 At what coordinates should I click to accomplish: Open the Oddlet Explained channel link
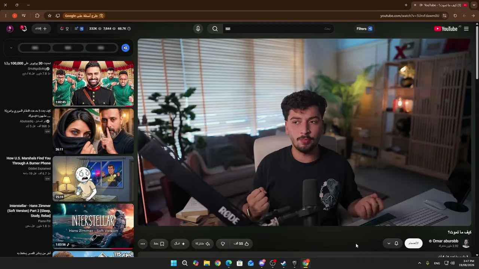pyautogui.click(x=39, y=168)
